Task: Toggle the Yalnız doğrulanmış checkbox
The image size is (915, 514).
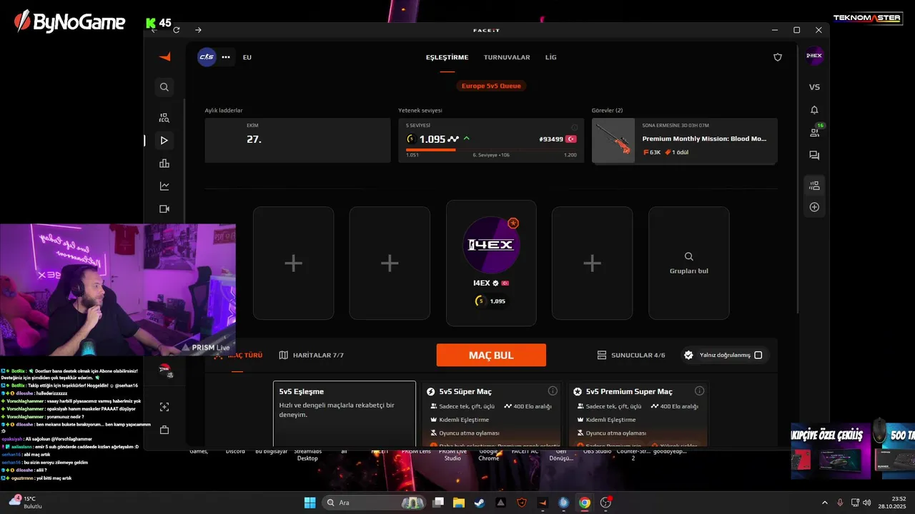Action: point(758,355)
